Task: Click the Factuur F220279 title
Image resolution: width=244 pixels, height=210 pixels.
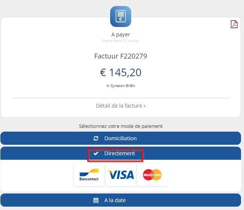Action: [121, 56]
